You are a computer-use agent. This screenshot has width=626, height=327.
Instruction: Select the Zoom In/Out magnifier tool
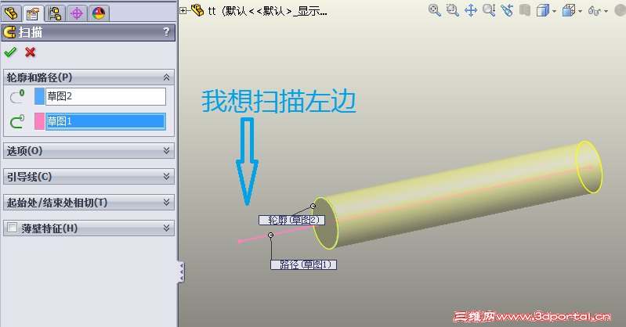(x=489, y=10)
